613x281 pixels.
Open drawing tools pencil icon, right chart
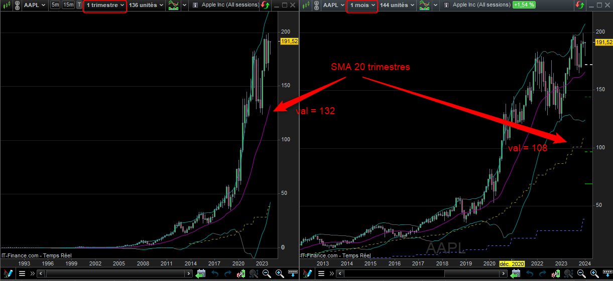[x=307, y=273]
